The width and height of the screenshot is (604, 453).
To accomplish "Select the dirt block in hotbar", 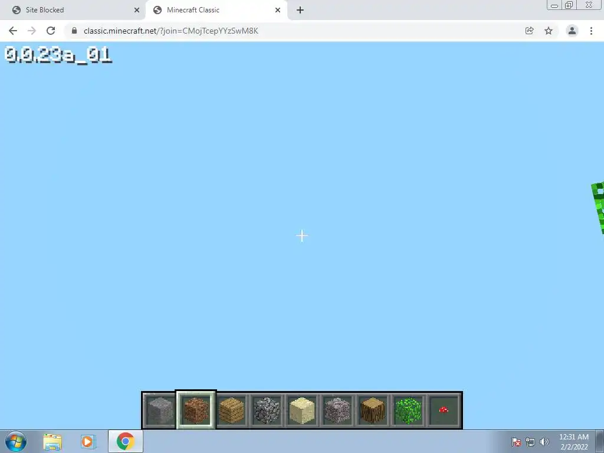I will (196, 411).
